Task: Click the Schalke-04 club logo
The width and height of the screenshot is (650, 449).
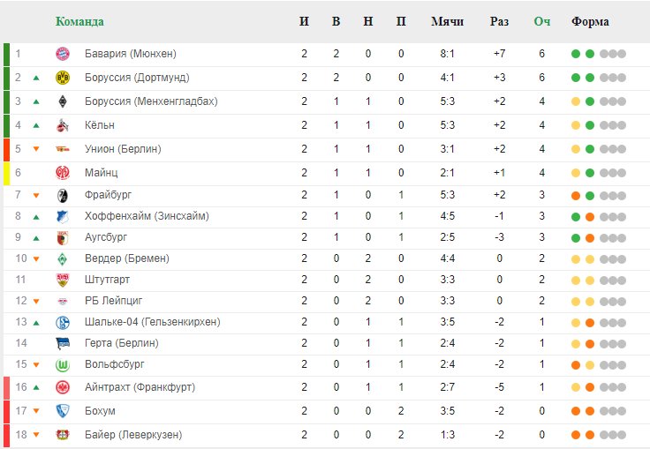Action: click(62, 322)
